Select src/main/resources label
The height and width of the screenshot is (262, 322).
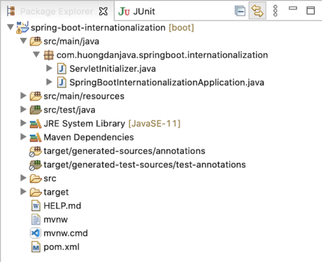84,96
